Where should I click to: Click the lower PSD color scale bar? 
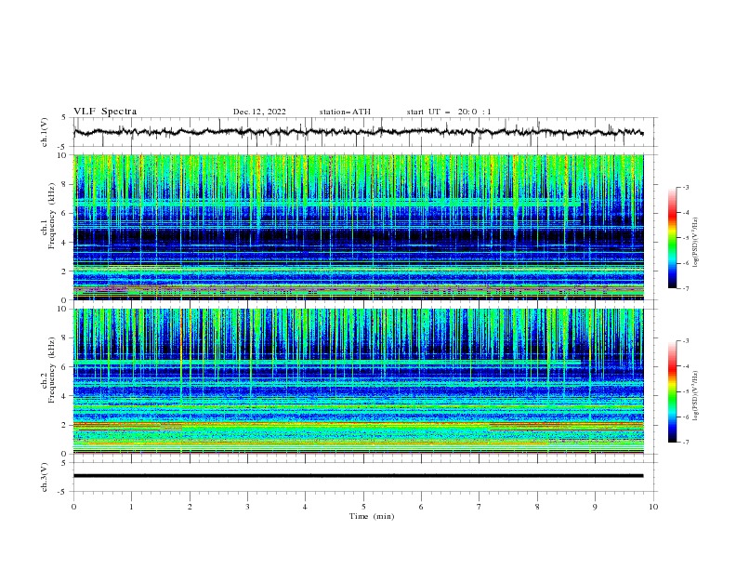[x=672, y=391]
